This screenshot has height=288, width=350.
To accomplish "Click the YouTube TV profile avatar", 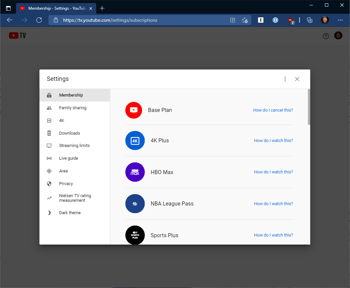I will [x=338, y=35].
